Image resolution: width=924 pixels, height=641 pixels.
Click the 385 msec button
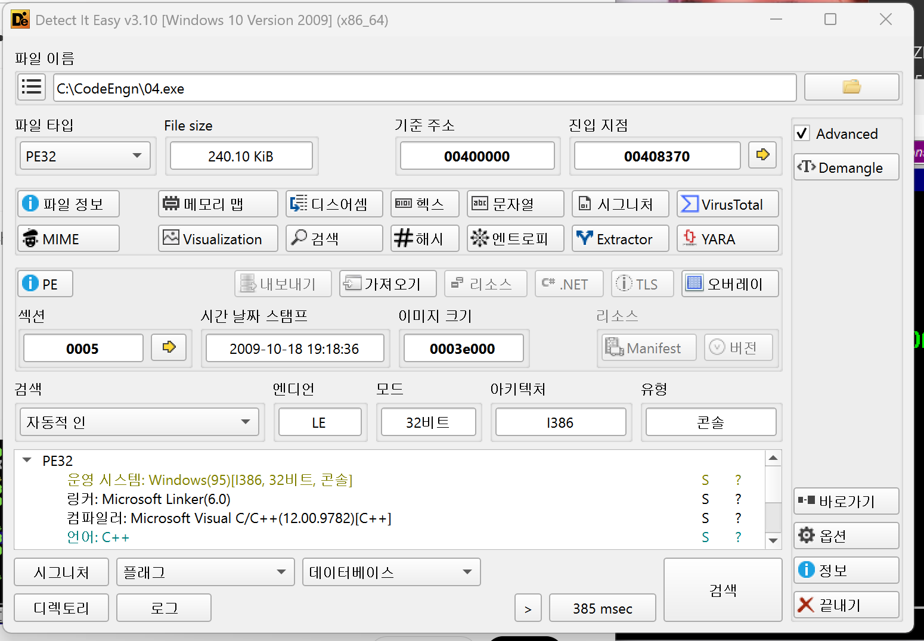(x=603, y=608)
